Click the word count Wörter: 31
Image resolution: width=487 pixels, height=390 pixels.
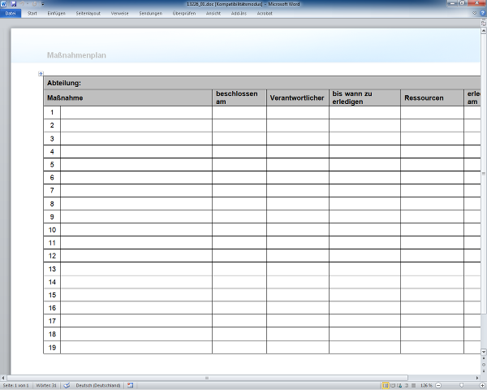[46, 384]
